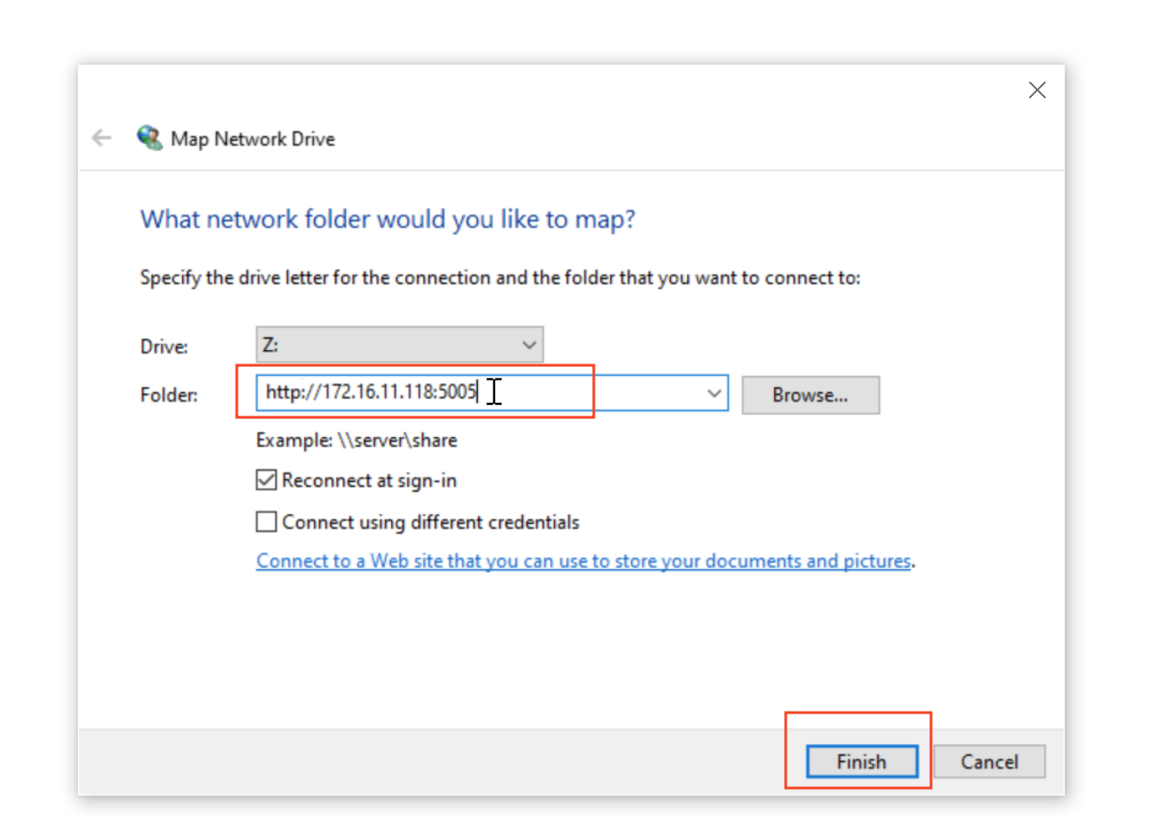Click the 'Reconnect at sign-in' label text
Image resolution: width=1175 pixels, height=823 pixels.
369,480
